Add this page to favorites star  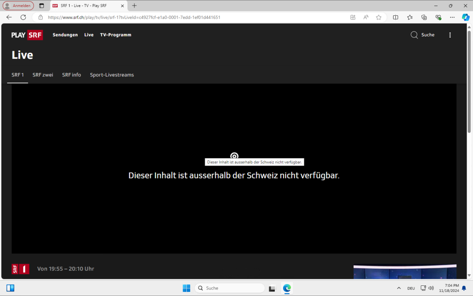click(379, 17)
